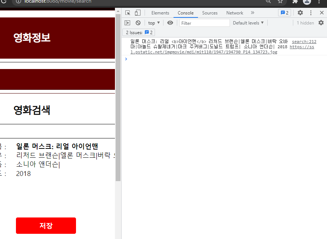Toggle the live expression eye icon
Image resolution: width=327 pixels, height=239 pixels.
[170, 23]
